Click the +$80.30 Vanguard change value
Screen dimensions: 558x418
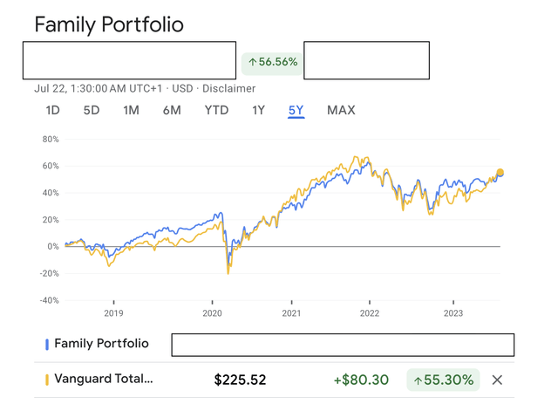tap(360, 380)
